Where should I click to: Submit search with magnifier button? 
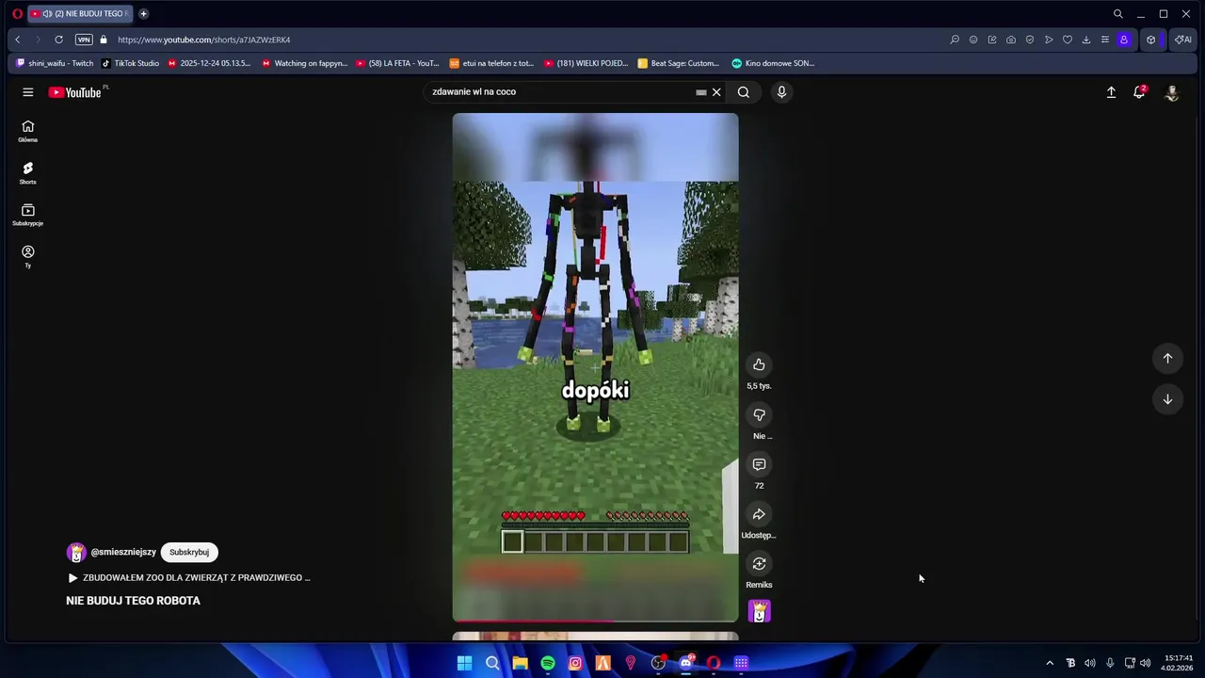[x=744, y=92]
